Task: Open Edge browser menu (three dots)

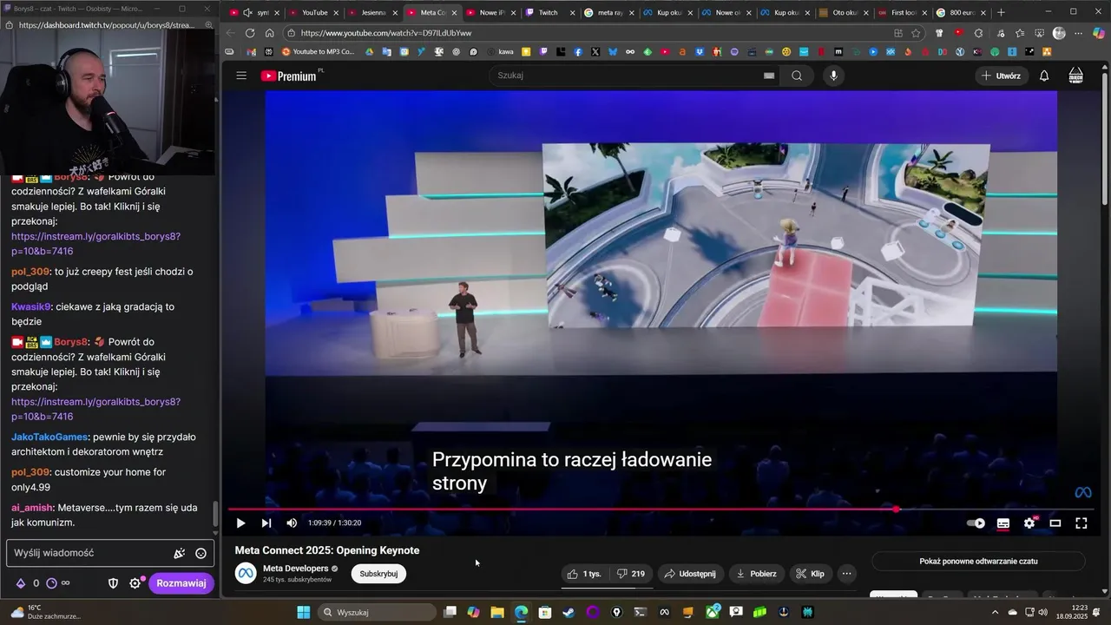Action: tap(1078, 33)
